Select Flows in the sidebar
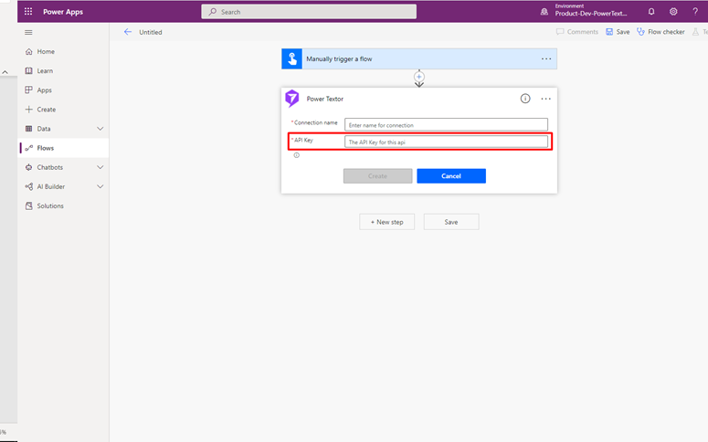This screenshot has height=442, width=708. click(x=63, y=148)
